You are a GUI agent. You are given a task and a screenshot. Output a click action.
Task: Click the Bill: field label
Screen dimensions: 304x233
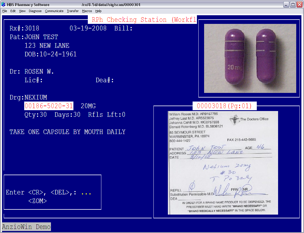tap(123, 28)
